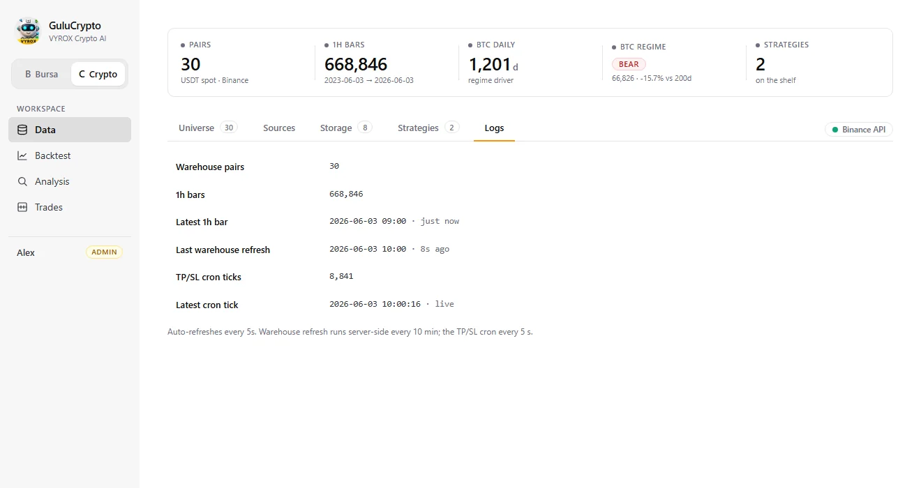Click the STRATEGIES stat value 2
921x488 pixels.
[x=761, y=64]
